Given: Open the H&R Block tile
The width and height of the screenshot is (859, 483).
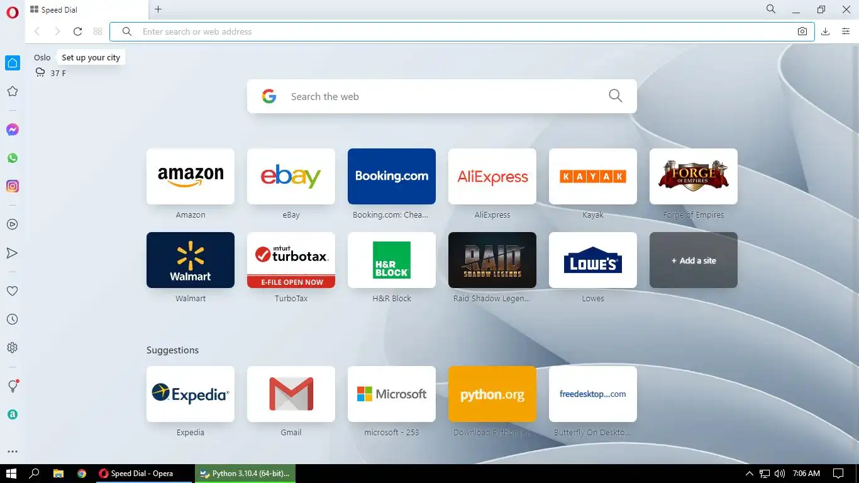Looking at the screenshot, I should 392,260.
